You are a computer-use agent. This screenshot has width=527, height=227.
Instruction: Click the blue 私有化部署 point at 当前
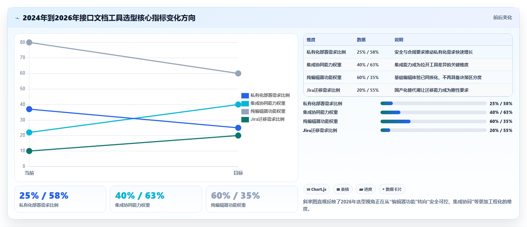(x=29, y=109)
